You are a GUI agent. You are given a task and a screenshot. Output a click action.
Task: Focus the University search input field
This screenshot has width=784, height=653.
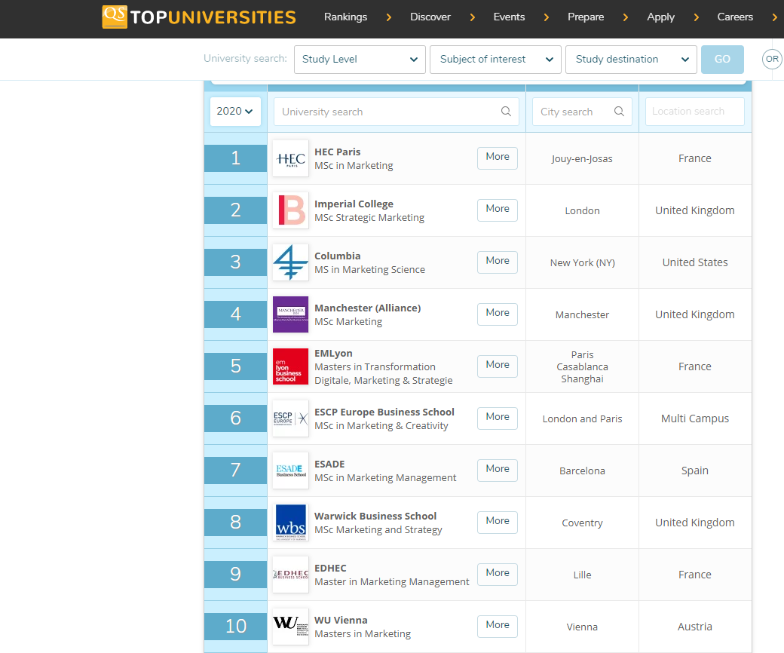click(396, 112)
